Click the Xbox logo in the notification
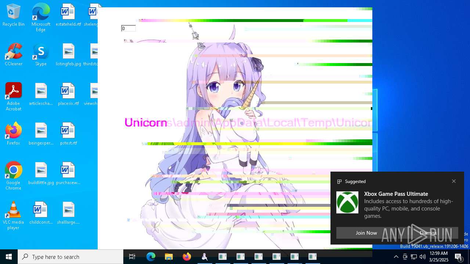The height and width of the screenshot is (264, 470). 347,202
